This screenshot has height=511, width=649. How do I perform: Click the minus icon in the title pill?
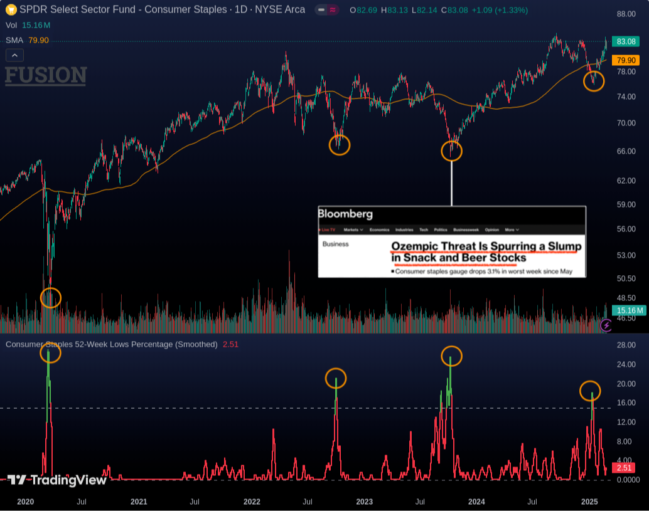coord(321,9)
